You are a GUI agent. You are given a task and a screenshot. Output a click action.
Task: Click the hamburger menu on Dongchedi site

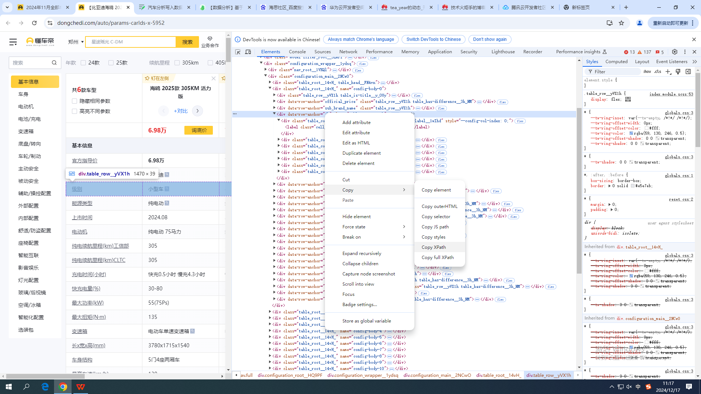click(x=13, y=42)
